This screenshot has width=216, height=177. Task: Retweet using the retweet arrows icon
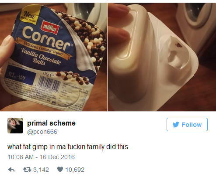tap(27, 170)
